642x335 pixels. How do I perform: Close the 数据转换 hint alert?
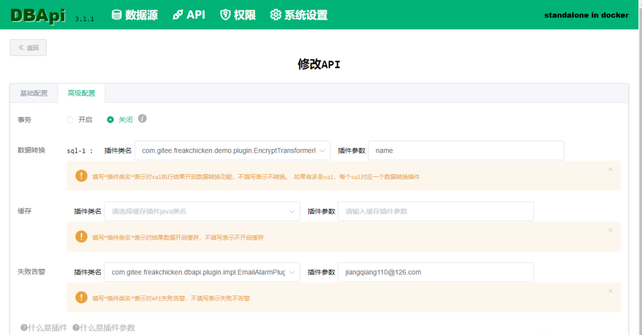(610, 169)
